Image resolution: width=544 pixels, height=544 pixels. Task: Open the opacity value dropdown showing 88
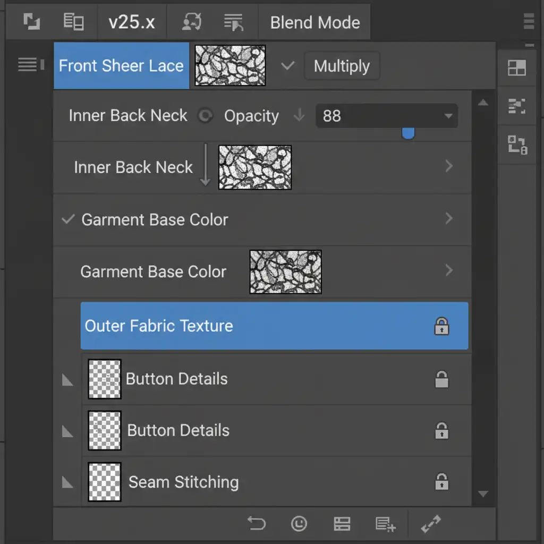pos(448,116)
